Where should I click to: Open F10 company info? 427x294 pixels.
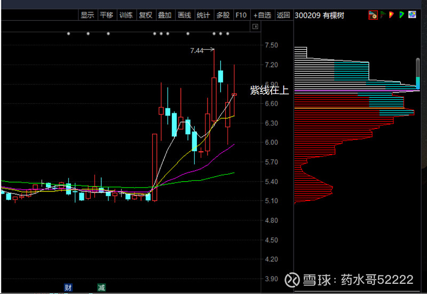pyautogui.click(x=241, y=15)
